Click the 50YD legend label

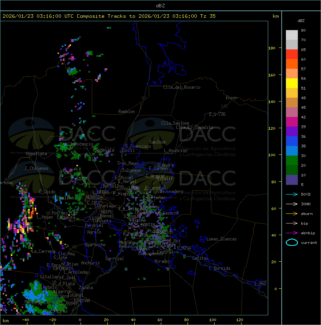click(306, 195)
